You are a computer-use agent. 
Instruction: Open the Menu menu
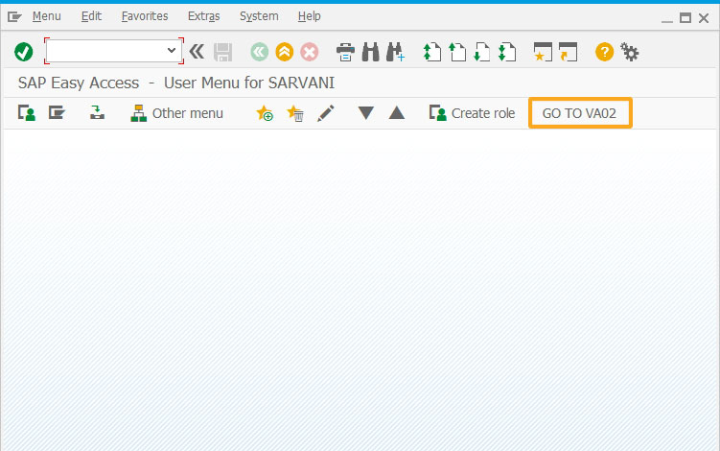click(46, 16)
